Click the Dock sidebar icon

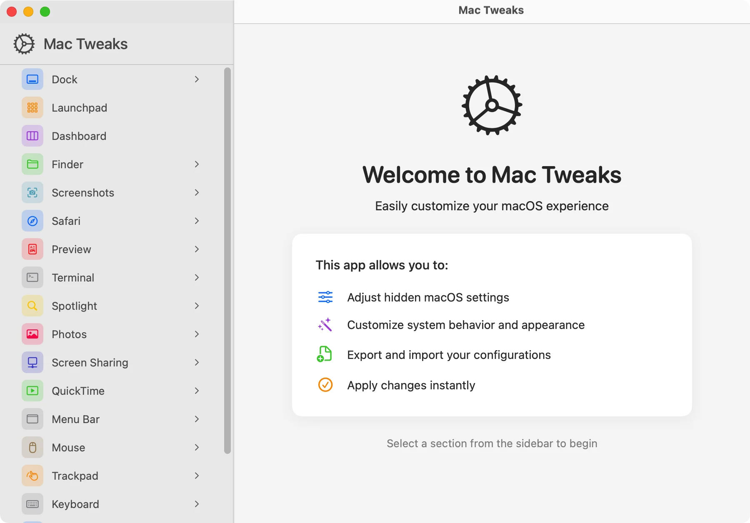tap(32, 79)
